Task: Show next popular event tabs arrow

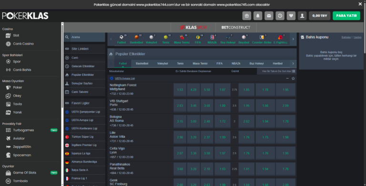Action: pyautogui.click(x=293, y=63)
